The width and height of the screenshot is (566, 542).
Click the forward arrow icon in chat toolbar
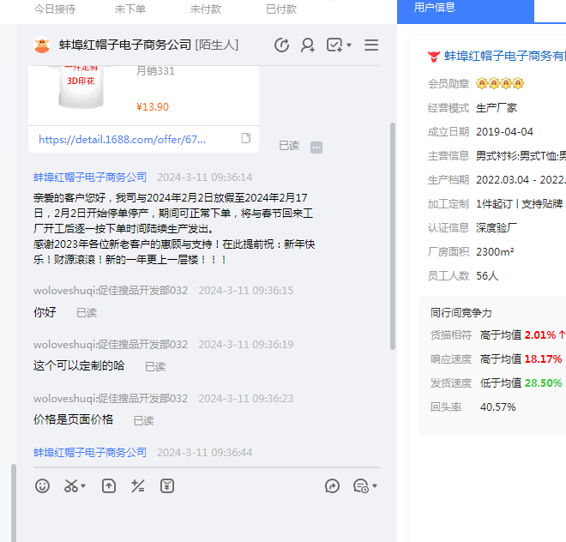pos(333,486)
